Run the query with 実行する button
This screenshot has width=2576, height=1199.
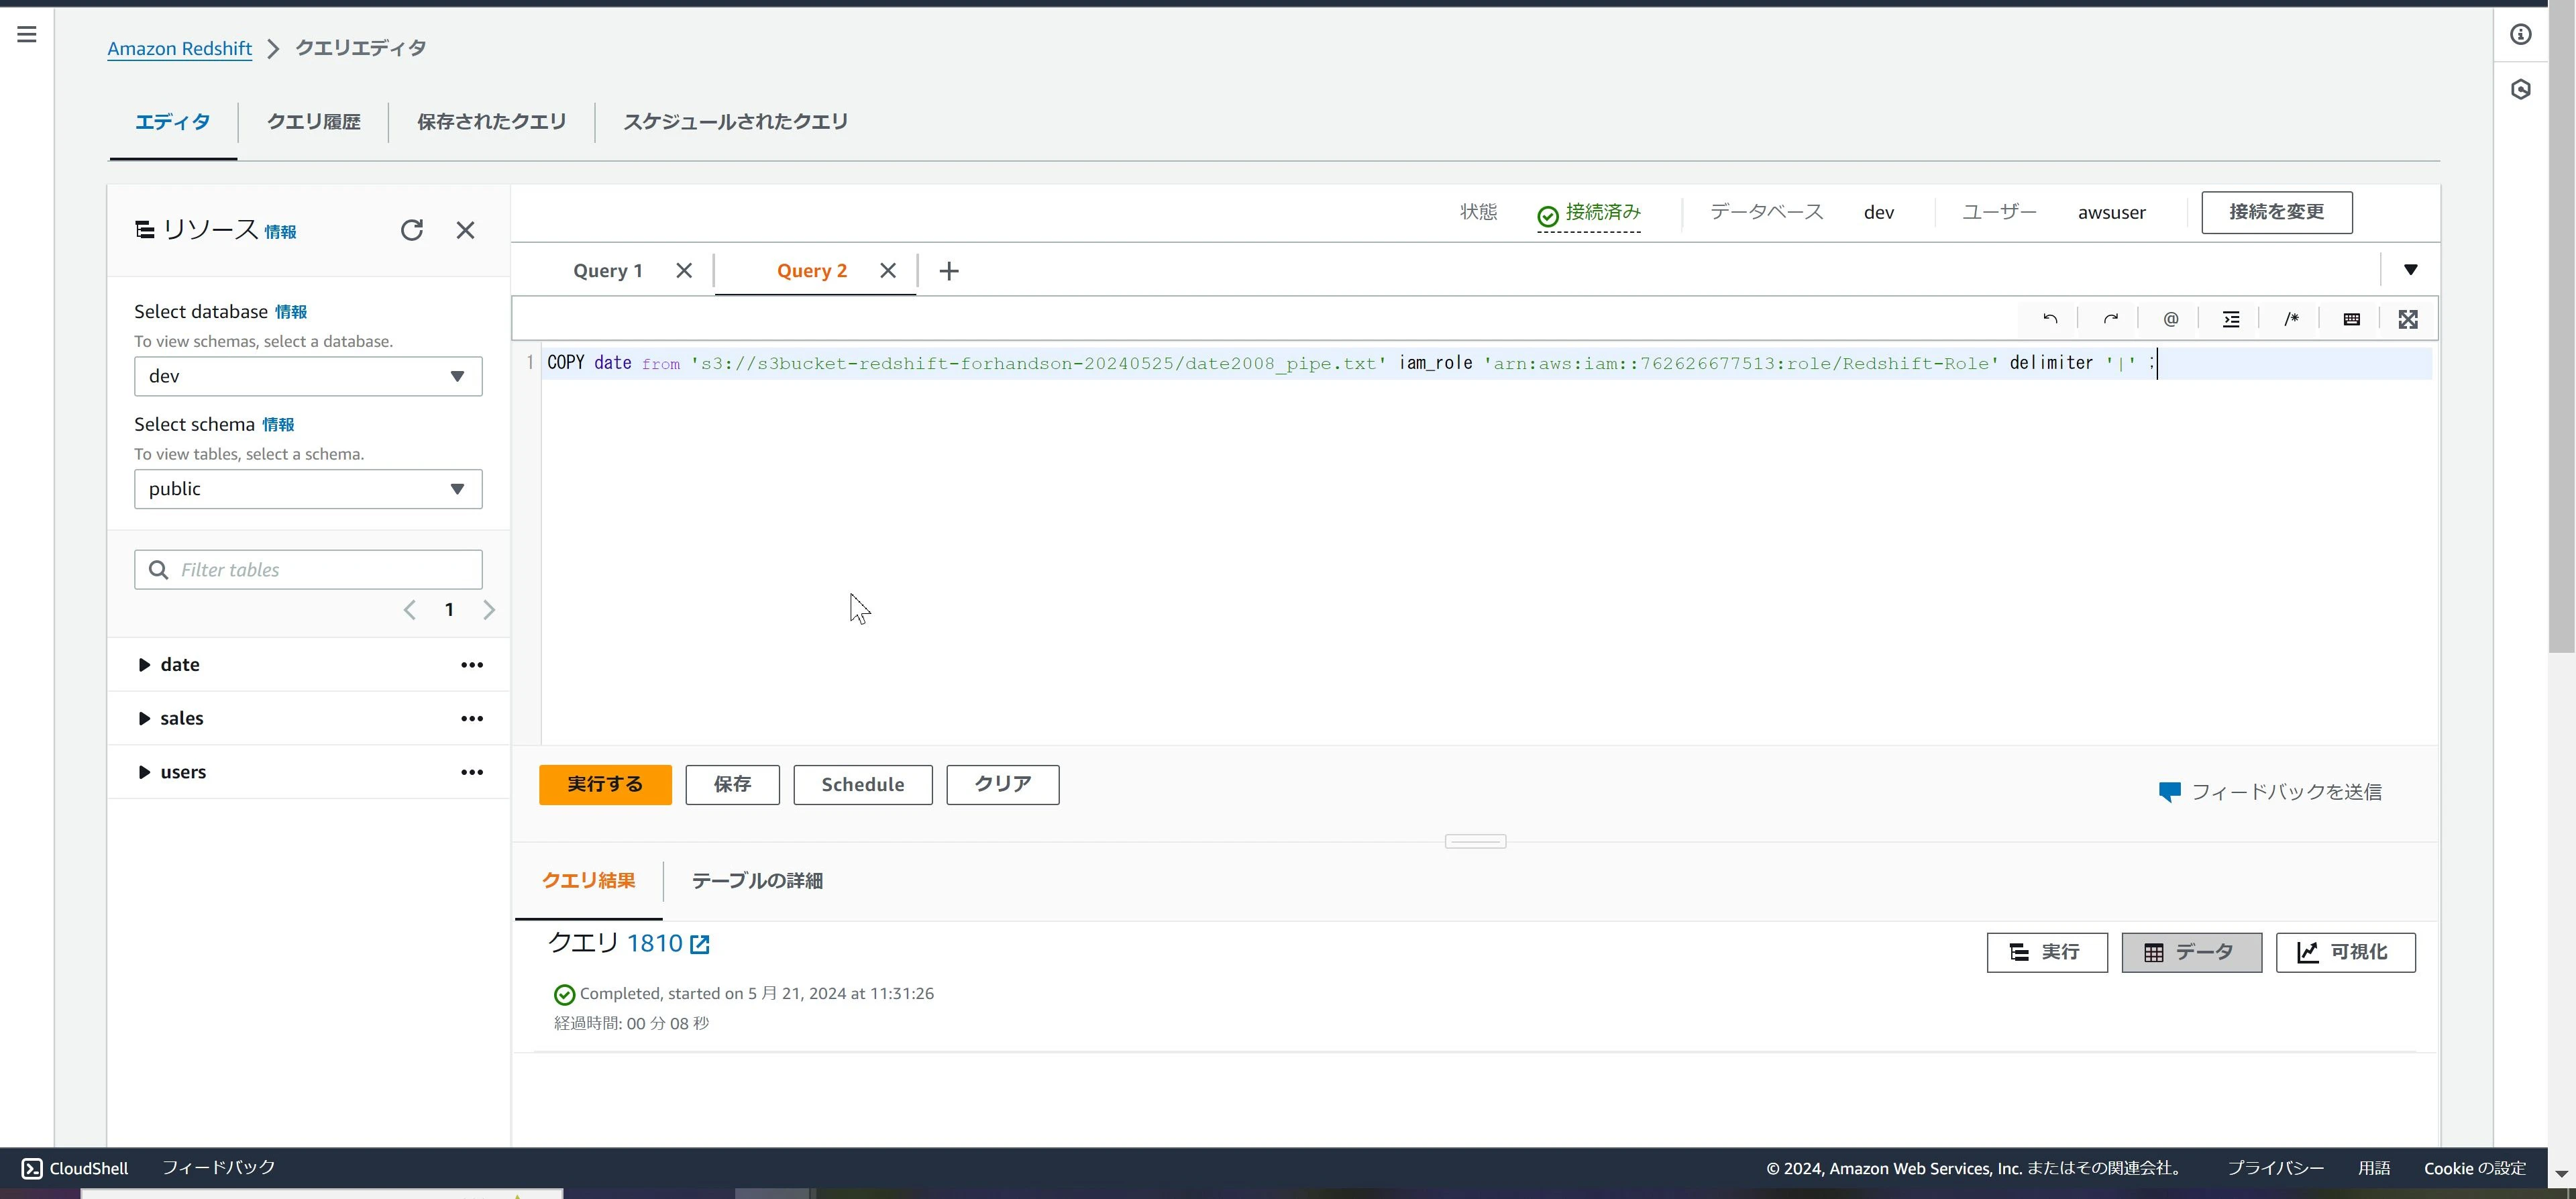605,784
